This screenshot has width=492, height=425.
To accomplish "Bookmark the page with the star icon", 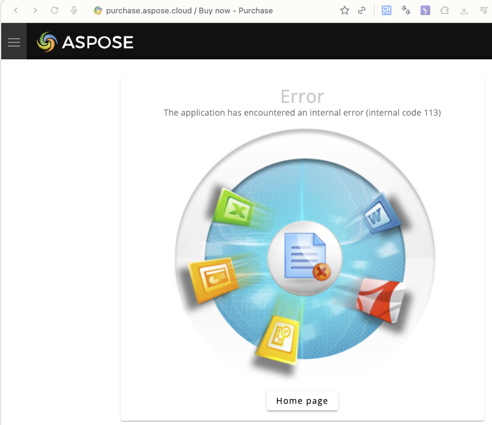I will pyautogui.click(x=345, y=11).
